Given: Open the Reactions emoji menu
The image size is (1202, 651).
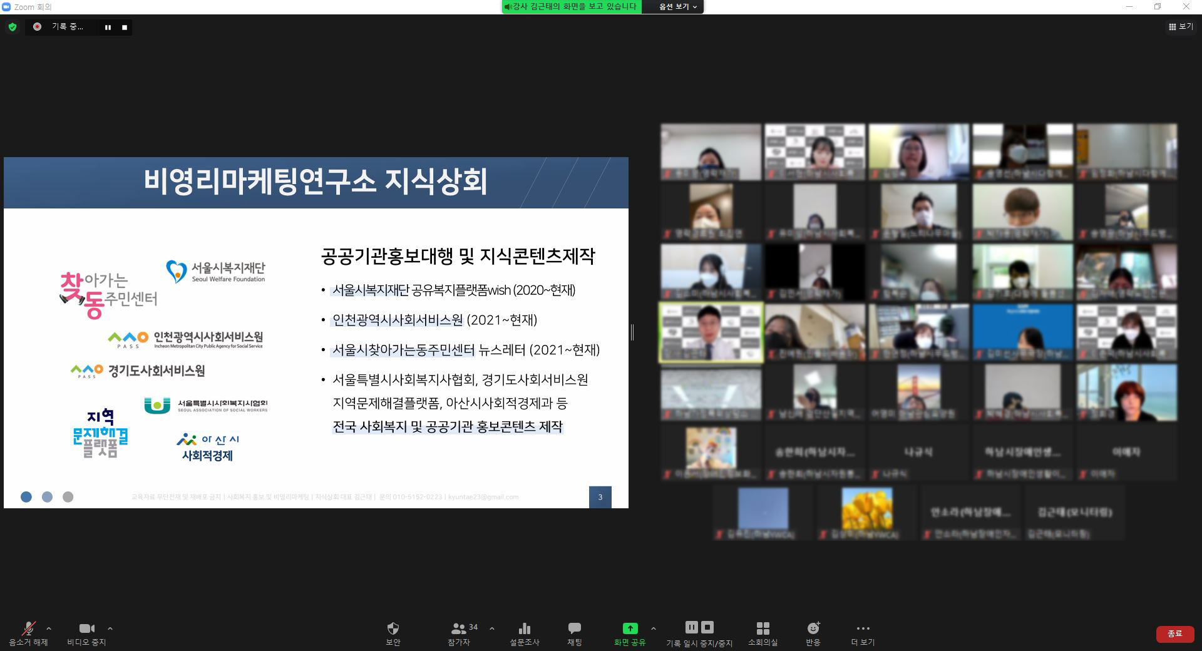Looking at the screenshot, I should 813,629.
